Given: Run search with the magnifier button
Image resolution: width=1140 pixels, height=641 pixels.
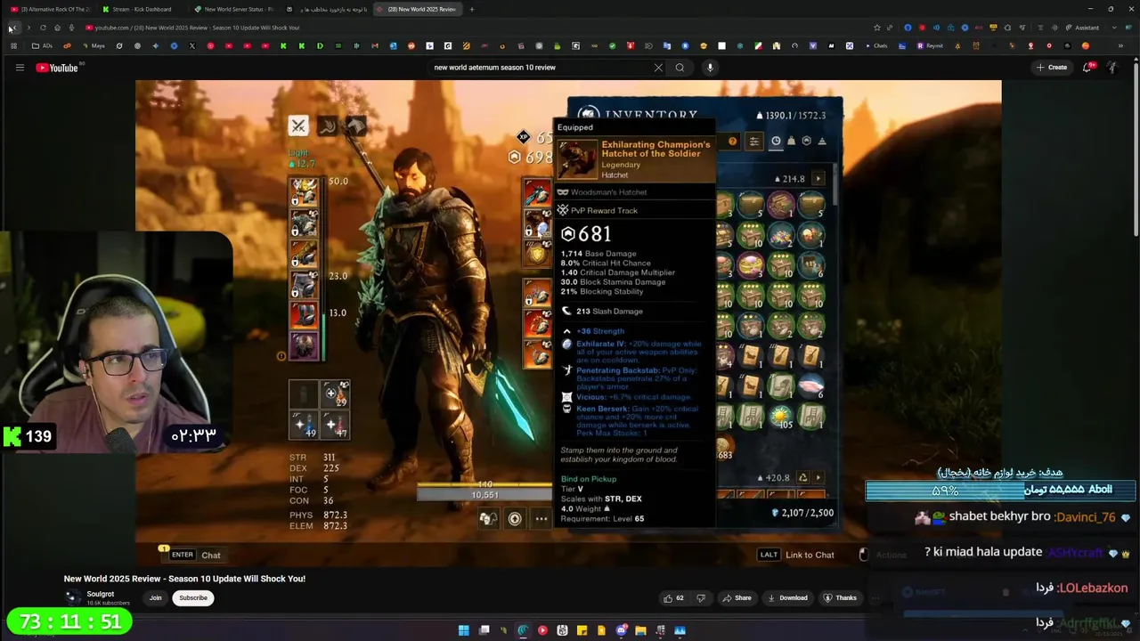Looking at the screenshot, I should click(680, 68).
